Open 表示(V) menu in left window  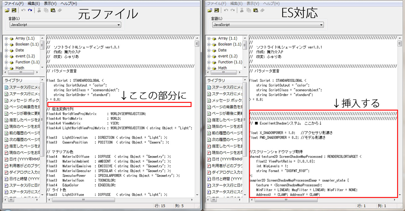50,3
